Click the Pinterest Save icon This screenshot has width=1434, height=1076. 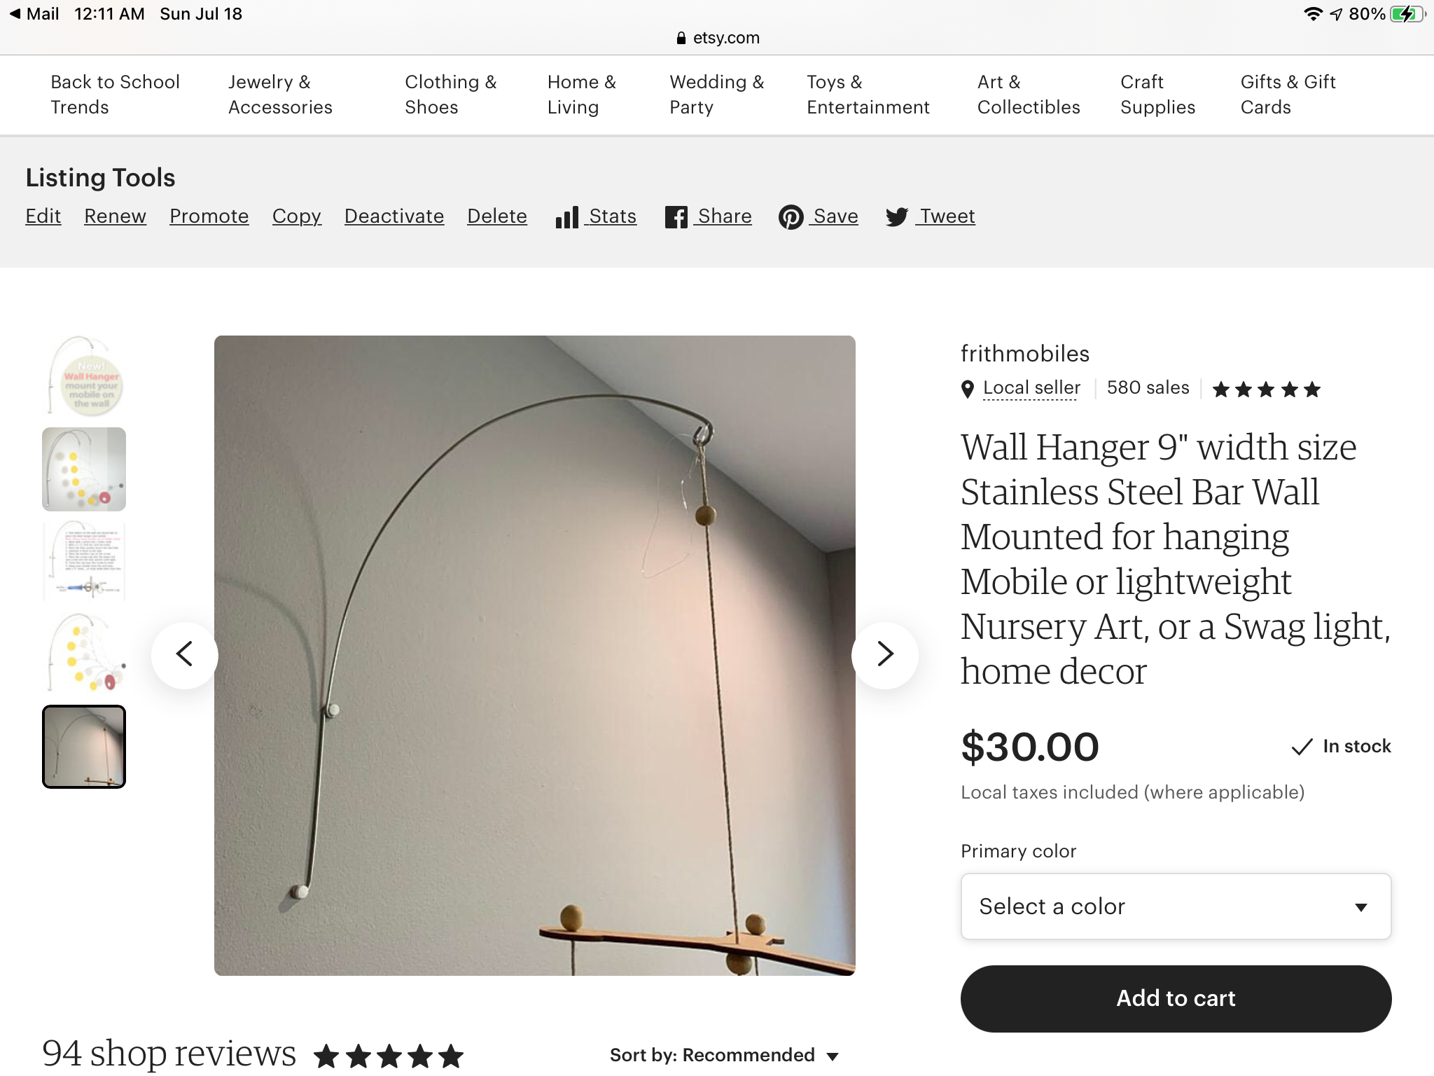point(791,217)
